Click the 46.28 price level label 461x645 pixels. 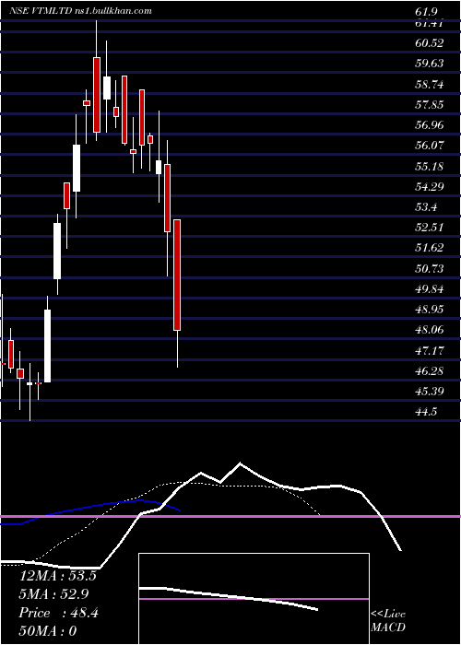click(430, 371)
